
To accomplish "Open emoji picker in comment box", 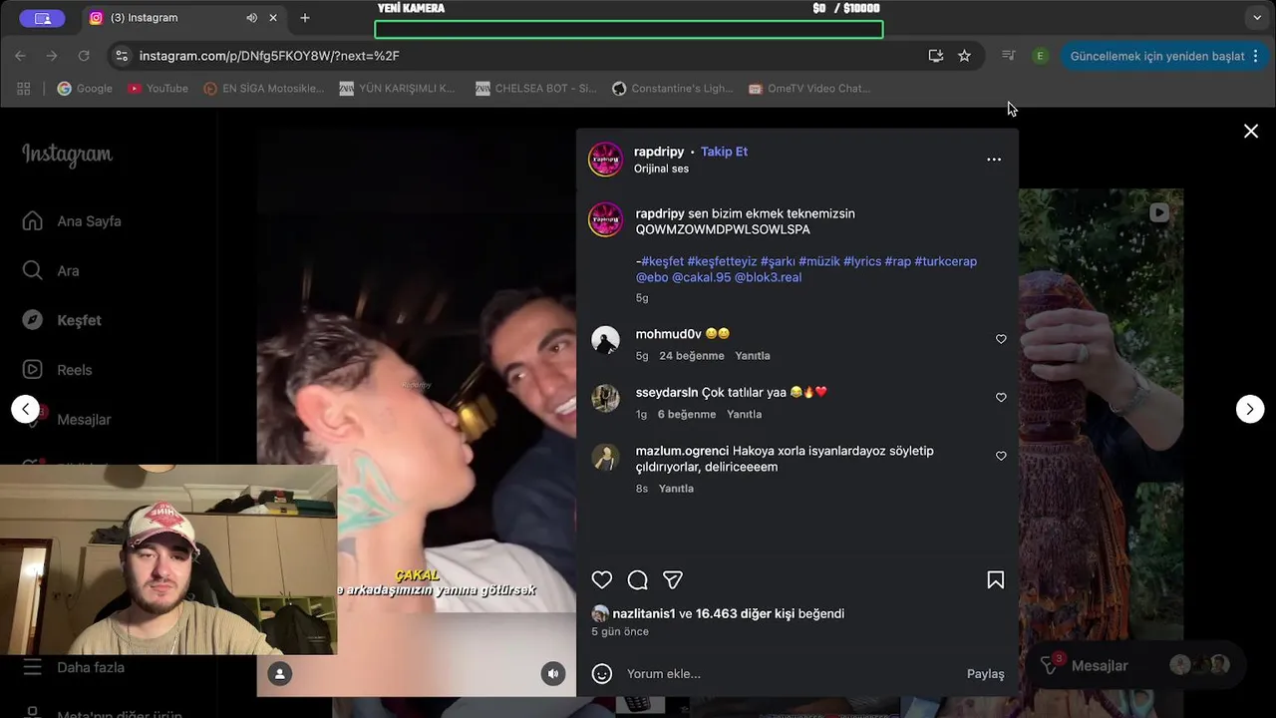I will point(602,674).
